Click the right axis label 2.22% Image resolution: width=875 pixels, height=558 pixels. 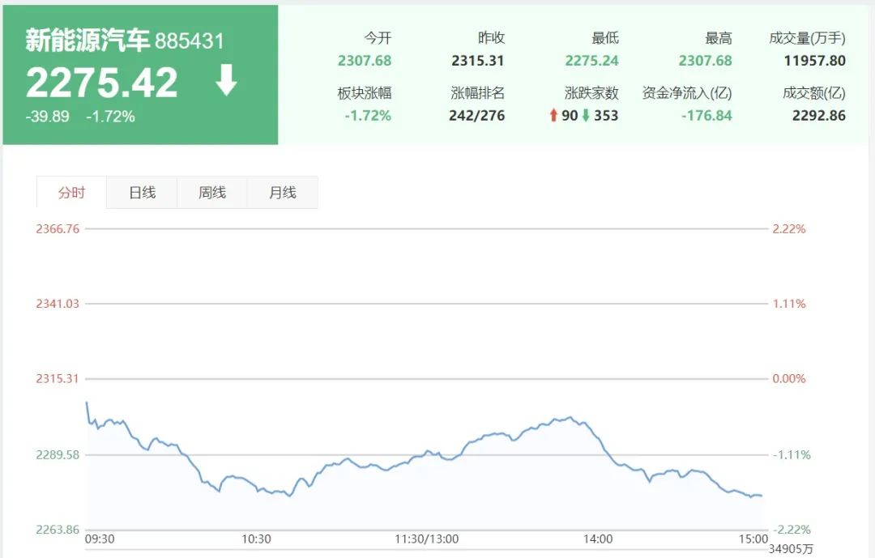(789, 228)
